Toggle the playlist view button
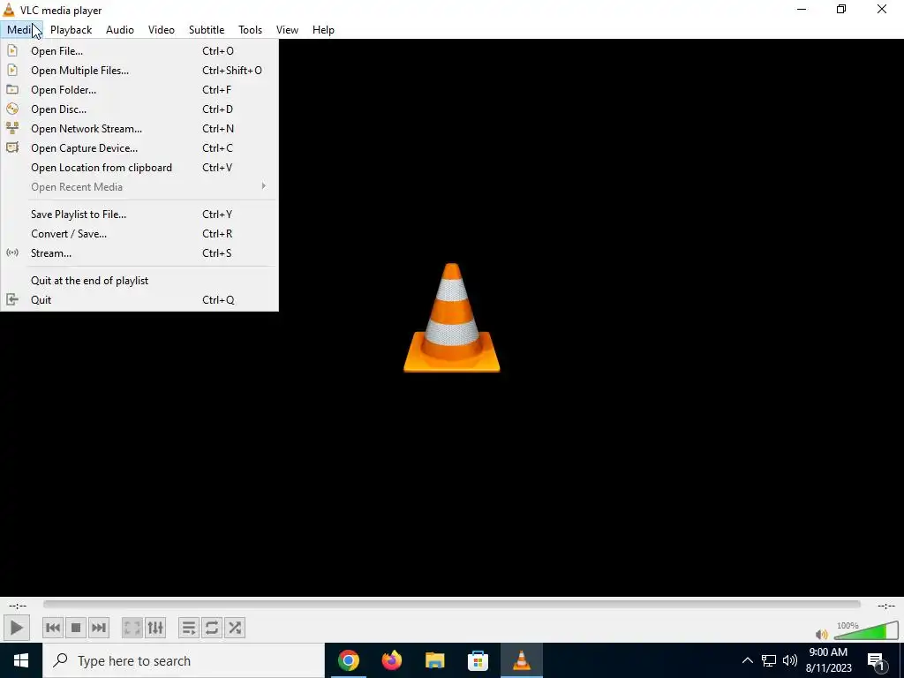904x678 pixels. 189,628
